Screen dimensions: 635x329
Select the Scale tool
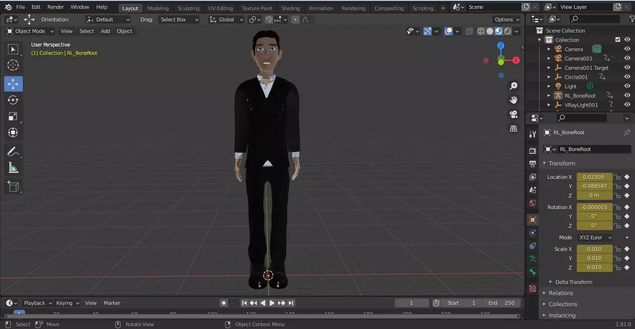pyautogui.click(x=13, y=116)
